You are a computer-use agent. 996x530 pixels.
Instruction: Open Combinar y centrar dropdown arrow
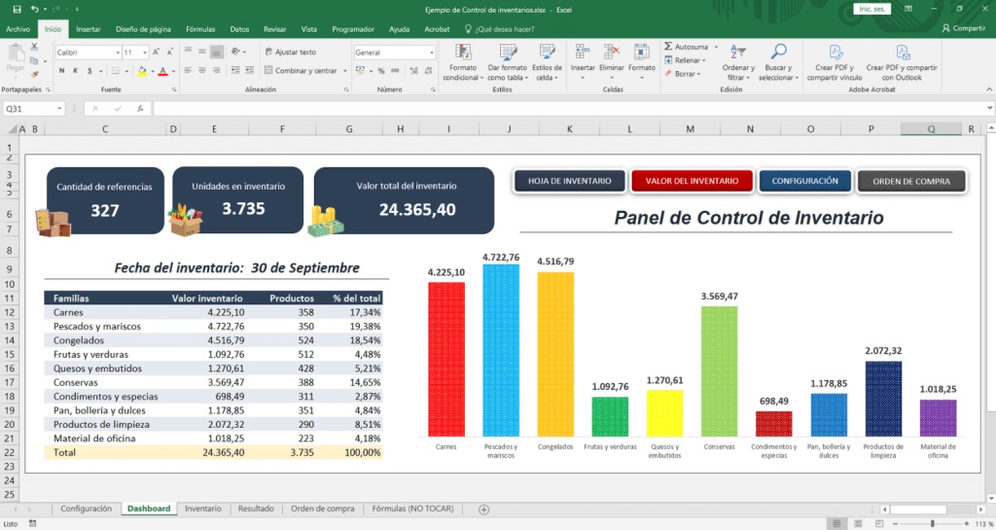(x=345, y=70)
